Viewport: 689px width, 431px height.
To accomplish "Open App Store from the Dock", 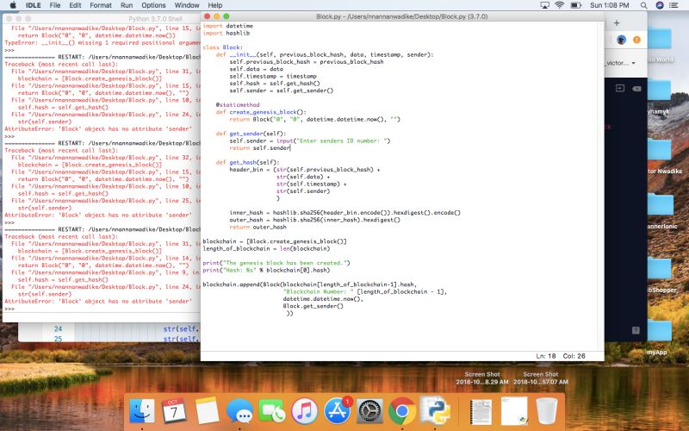I will [337, 411].
